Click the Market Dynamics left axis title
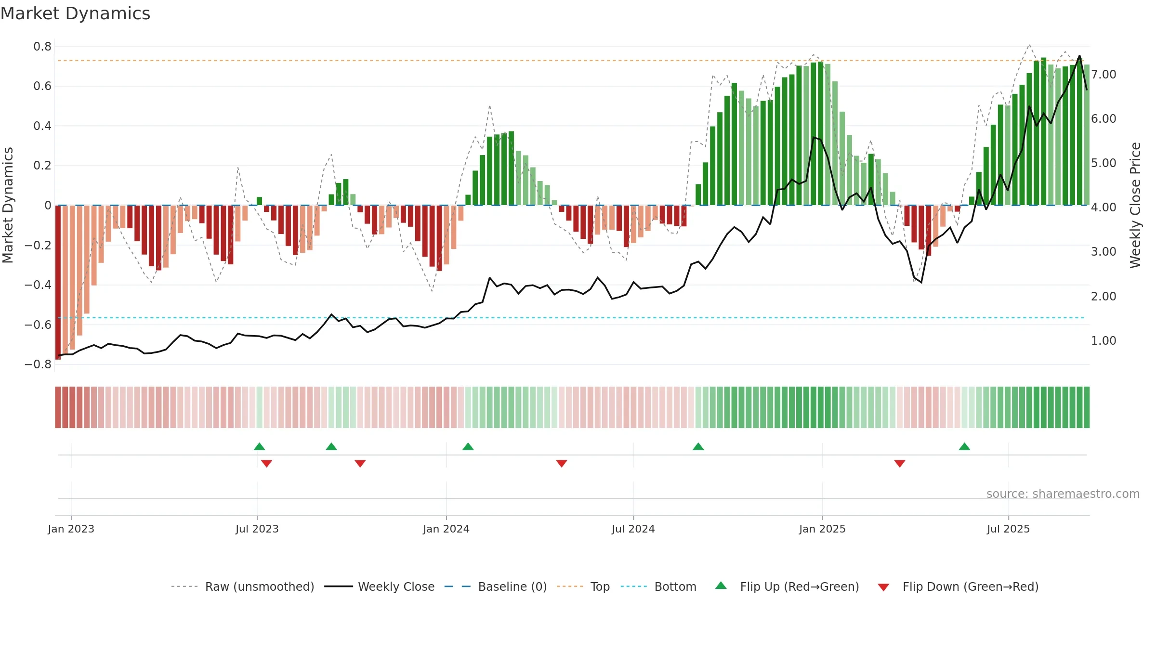This screenshot has width=1156, height=650. pos(8,205)
